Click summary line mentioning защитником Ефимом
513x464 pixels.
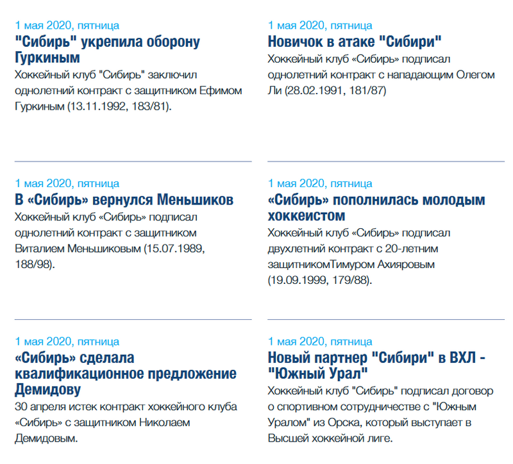pos(128,90)
